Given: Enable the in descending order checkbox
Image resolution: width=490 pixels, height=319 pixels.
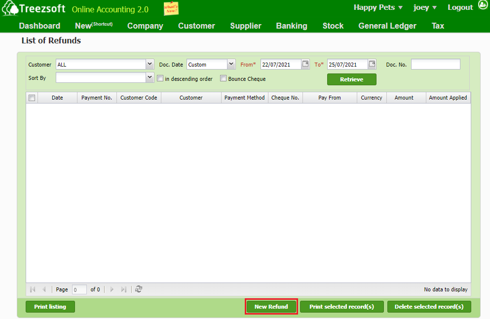Looking at the screenshot, I should [x=160, y=78].
